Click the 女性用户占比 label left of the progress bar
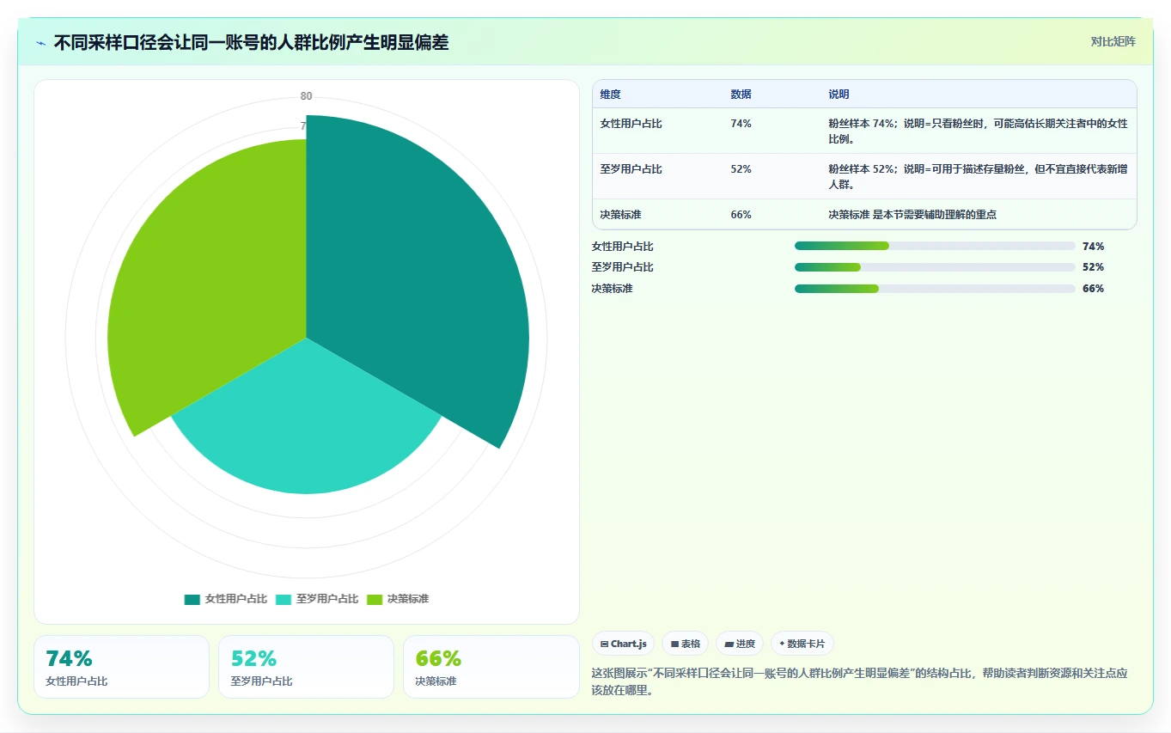This screenshot has height=733, width=1171. click(622, 247)
